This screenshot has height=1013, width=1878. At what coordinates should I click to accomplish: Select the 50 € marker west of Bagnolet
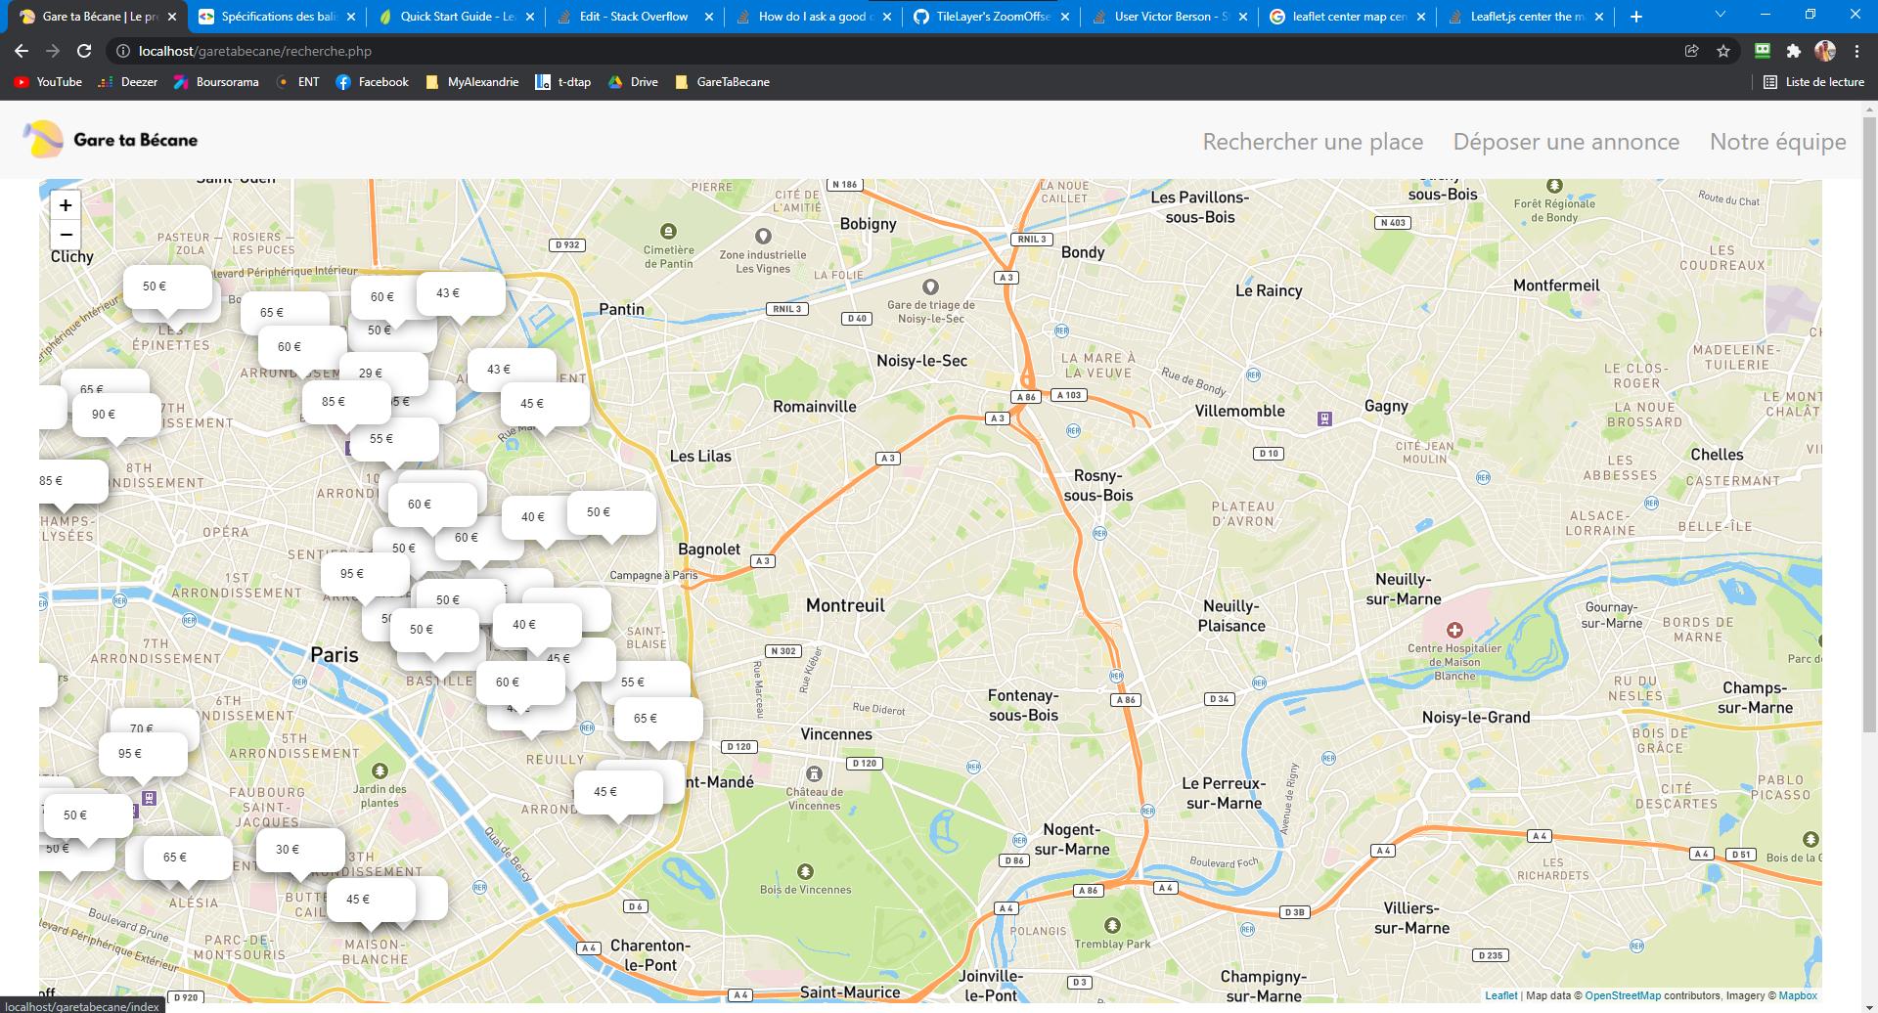[611, 512]
